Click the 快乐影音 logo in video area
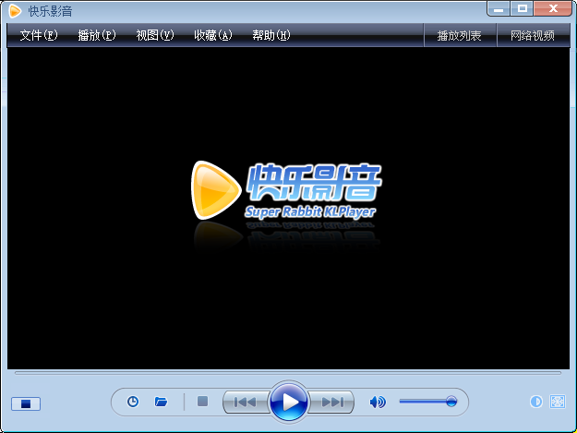Image resolution: width=577 pixels, height=433 pixels. (x=287, y=189)
